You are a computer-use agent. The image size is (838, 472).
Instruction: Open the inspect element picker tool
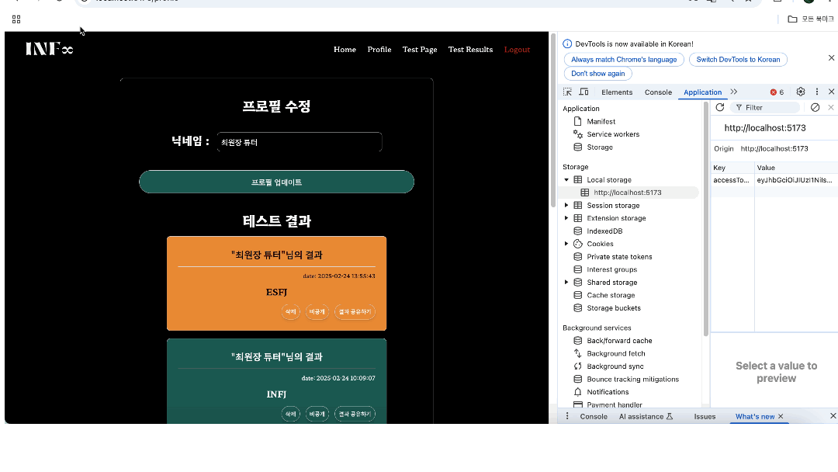coord(567,92)
